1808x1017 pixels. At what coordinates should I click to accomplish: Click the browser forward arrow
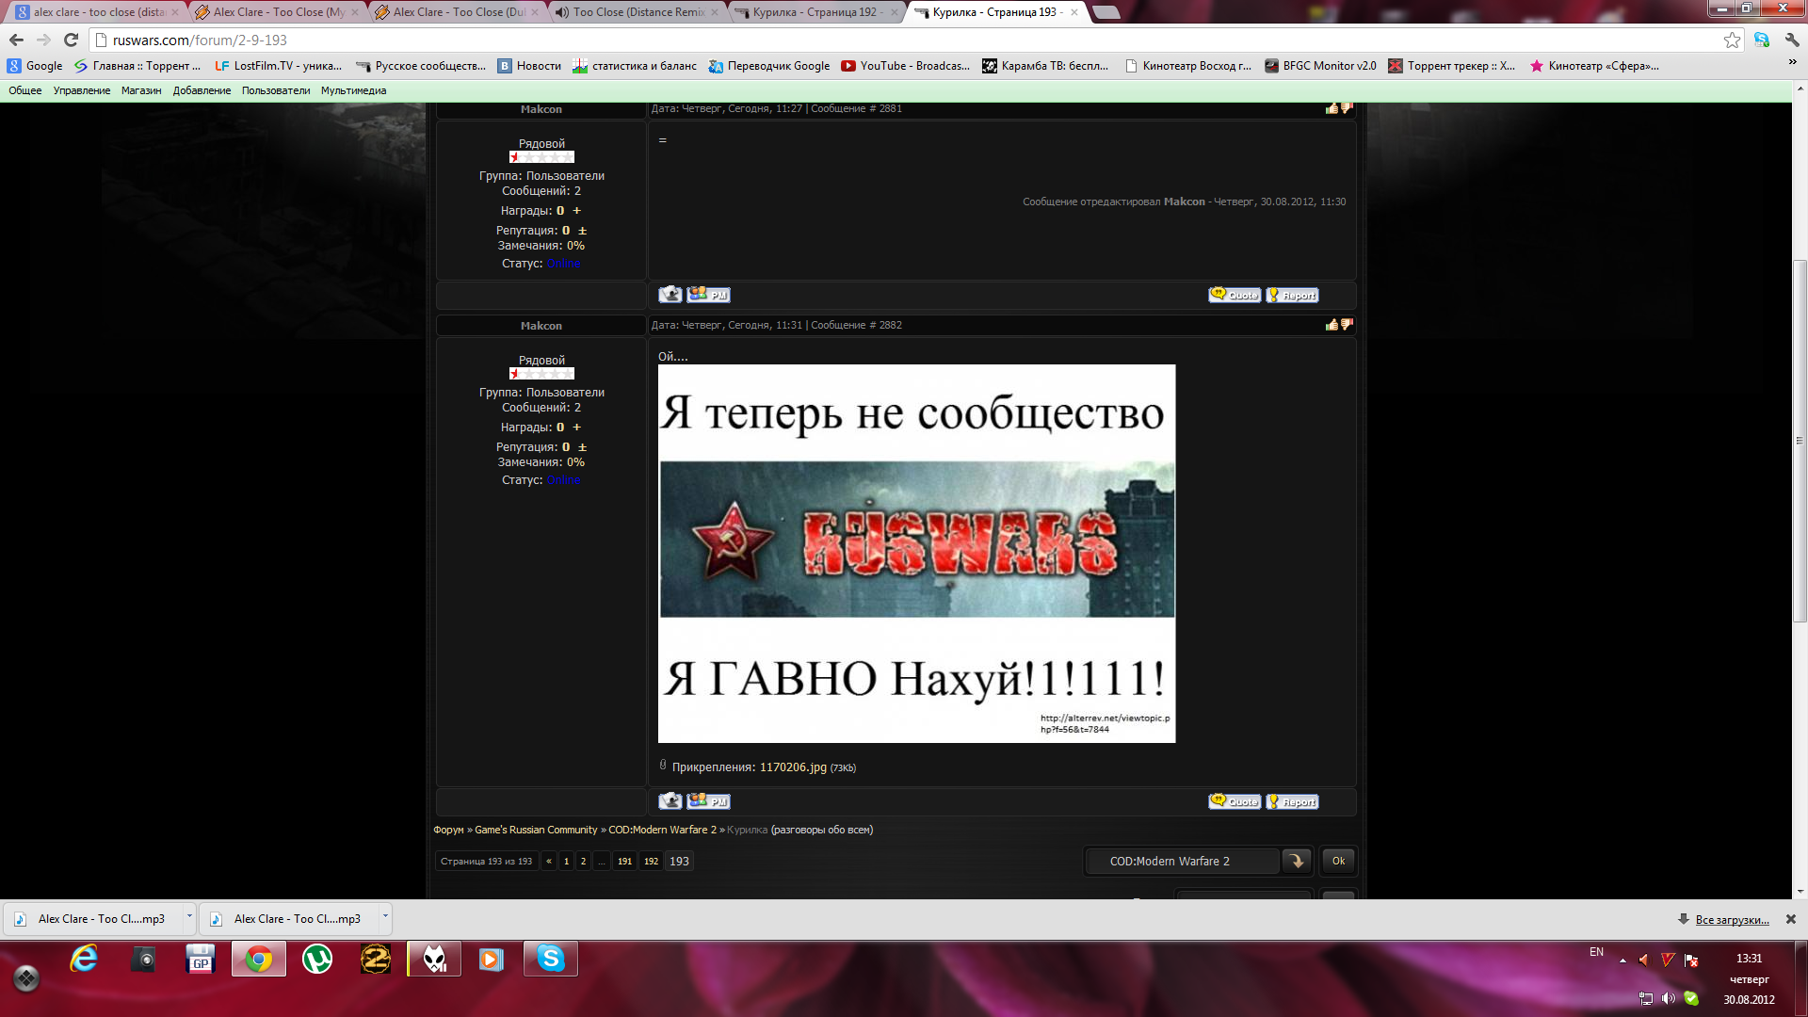tap(43, 40)
